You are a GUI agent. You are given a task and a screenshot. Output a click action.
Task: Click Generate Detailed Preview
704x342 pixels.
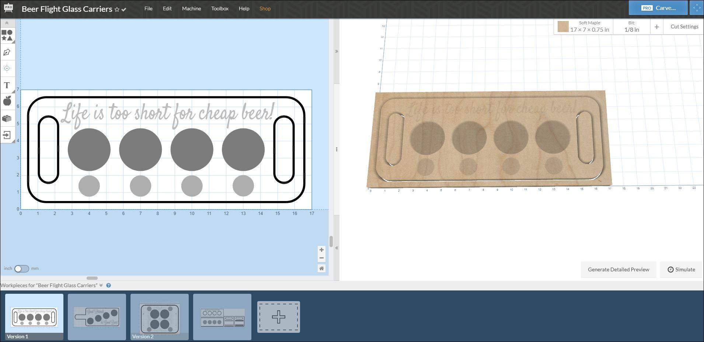pyautogui.click(x=618, y=269)
